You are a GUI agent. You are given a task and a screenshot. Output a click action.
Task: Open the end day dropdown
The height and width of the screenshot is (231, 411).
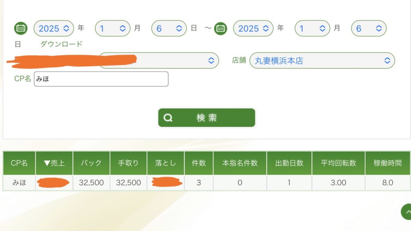pos(368,28)
